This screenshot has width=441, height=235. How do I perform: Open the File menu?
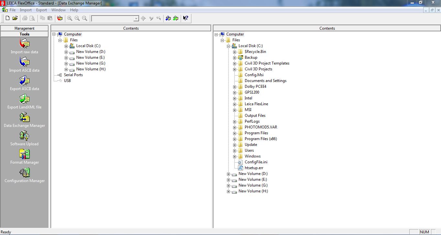point(13,10)
